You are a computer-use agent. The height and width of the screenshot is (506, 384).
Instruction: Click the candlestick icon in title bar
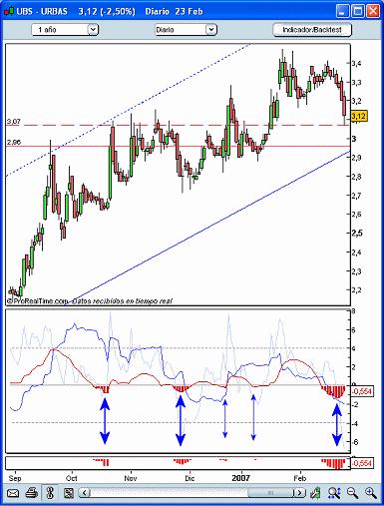coord(9,11)
